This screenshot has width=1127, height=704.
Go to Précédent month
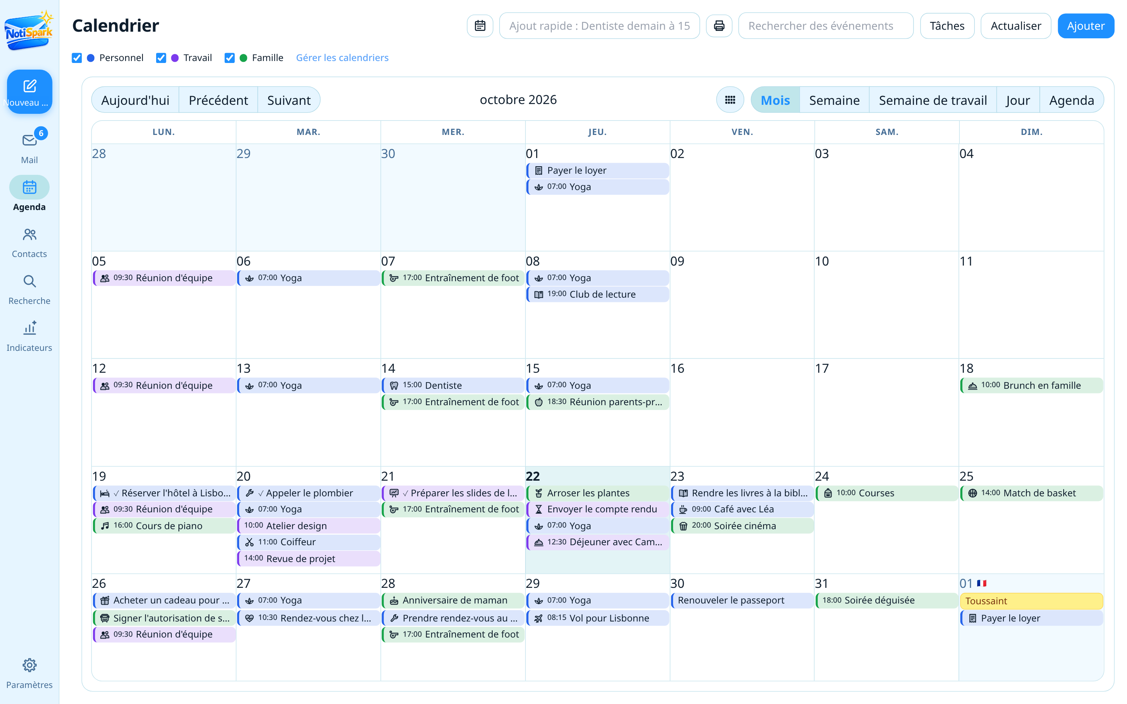(218, 100)
